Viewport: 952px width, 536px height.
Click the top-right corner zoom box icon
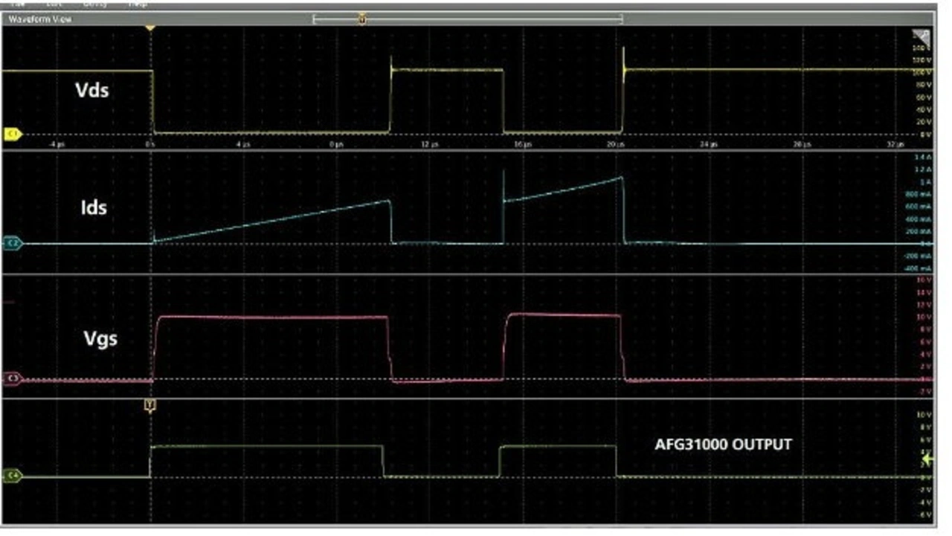coord(922,37)
